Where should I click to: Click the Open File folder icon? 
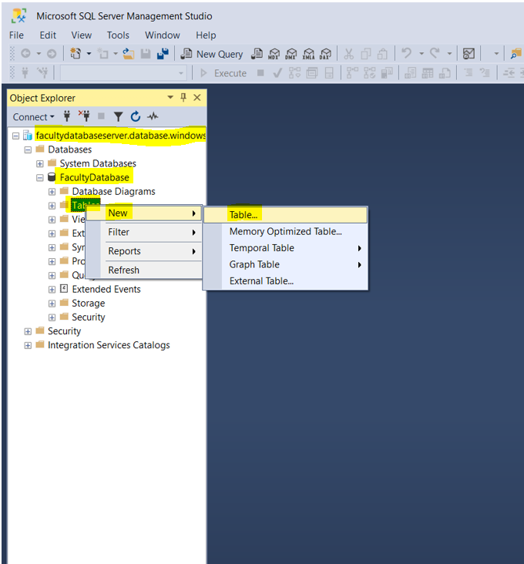click(129, 54)
